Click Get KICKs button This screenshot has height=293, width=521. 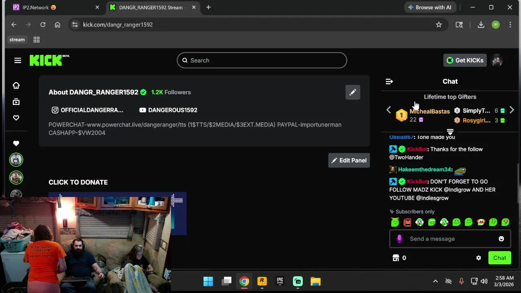coord(465,60)
